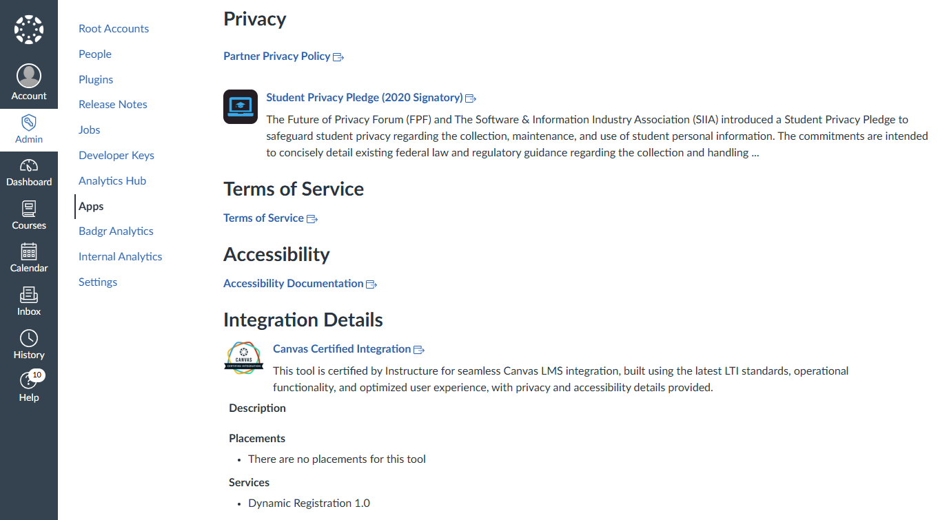Open the Partner Privacy Policy link
The width and height of the screenshot is (949, 520).
(283, 56)
